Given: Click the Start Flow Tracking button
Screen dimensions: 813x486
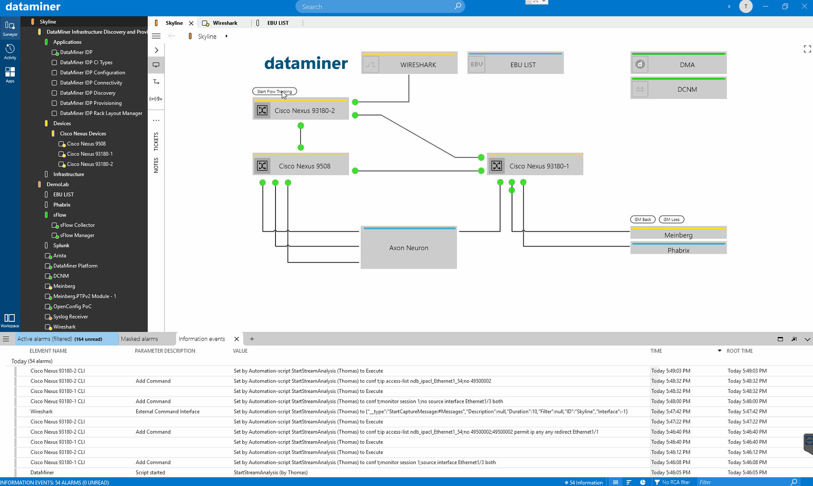Looking at the screenshot, I should (x=275, y=91).
